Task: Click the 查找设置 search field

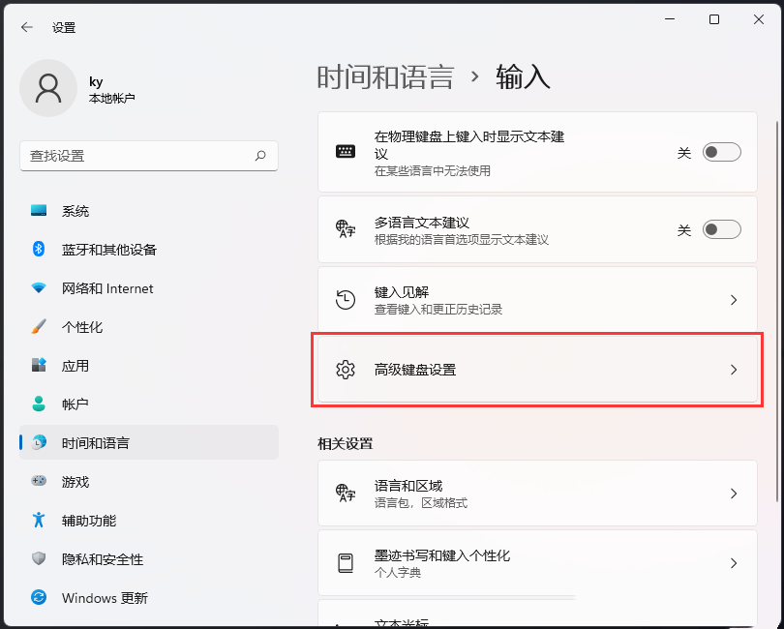Action: coord(136,156)
